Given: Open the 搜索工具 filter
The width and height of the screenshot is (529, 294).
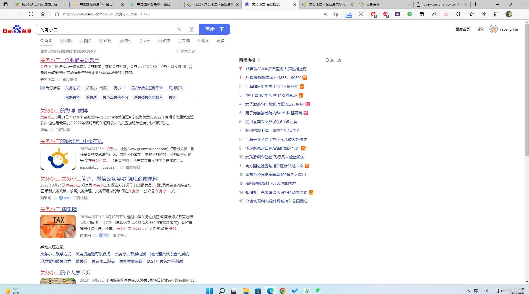Looking at the screenshot, I should click(185, 51).
